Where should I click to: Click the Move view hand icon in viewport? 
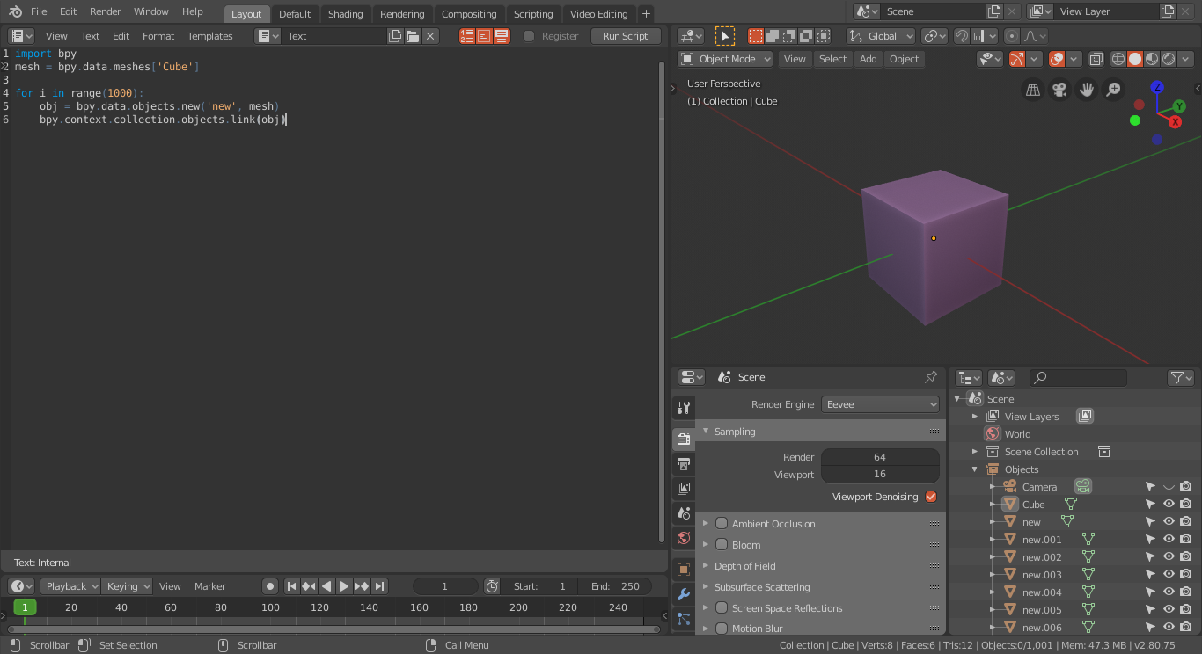(1086, 90)
